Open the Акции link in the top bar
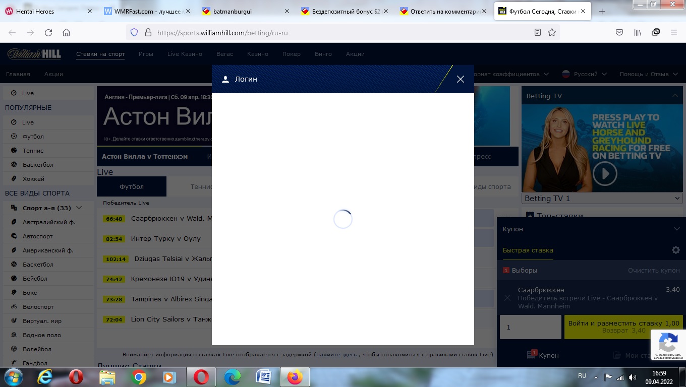686x387 pixels. tap(355, 54)
